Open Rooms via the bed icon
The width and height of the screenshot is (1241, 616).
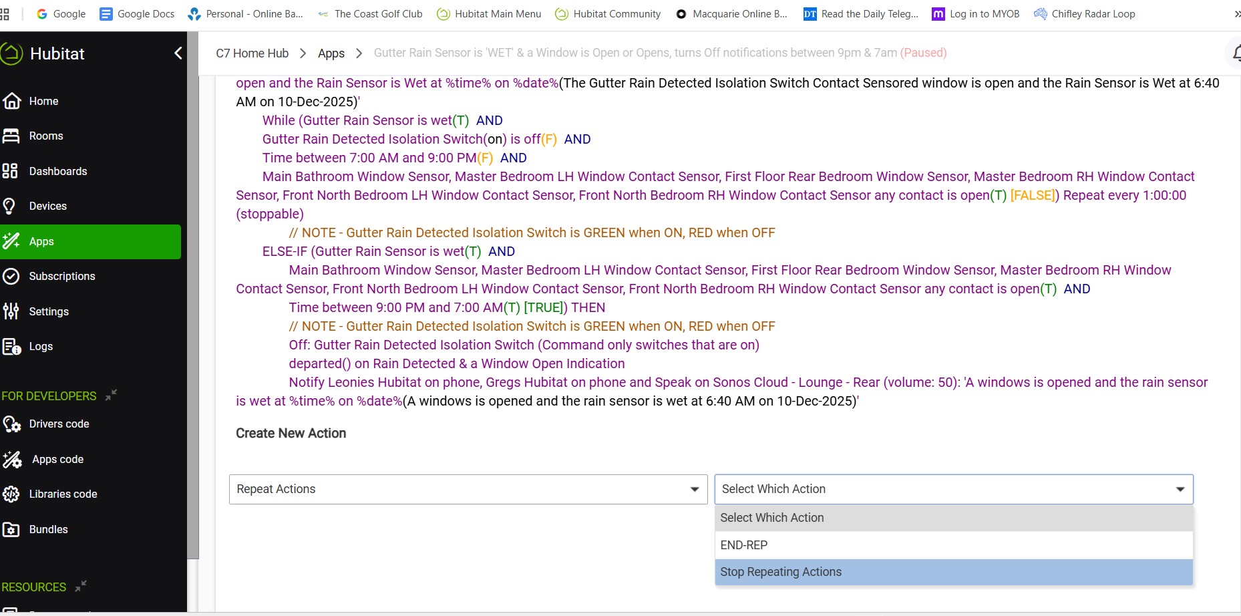pyautogui.click(x=11, y=136)
